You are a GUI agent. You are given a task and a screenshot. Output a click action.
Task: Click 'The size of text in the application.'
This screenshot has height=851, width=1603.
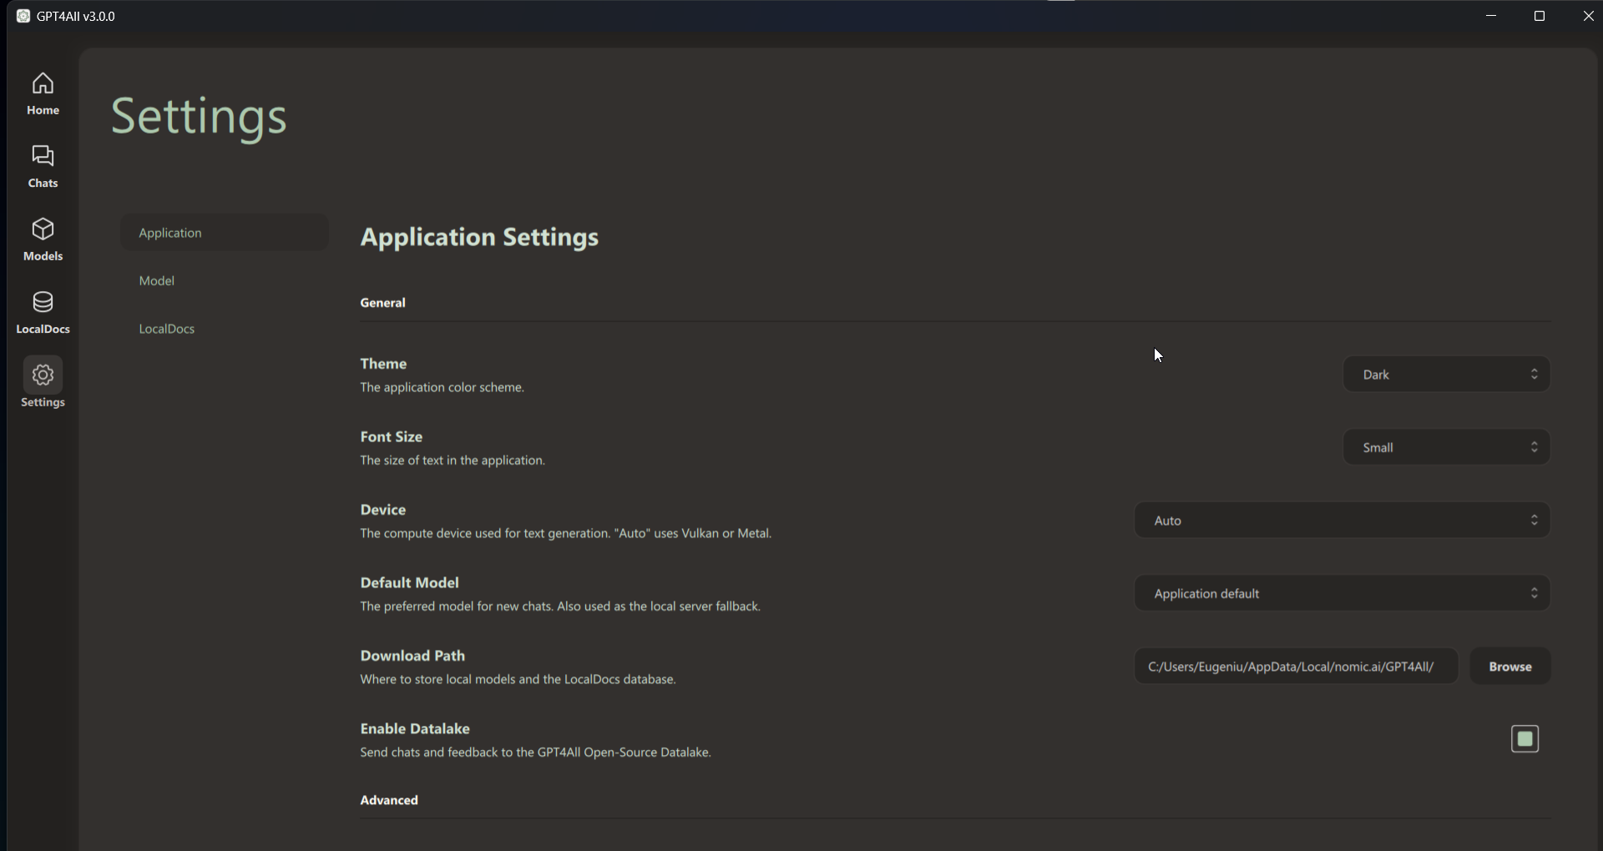tap(453, 461)
